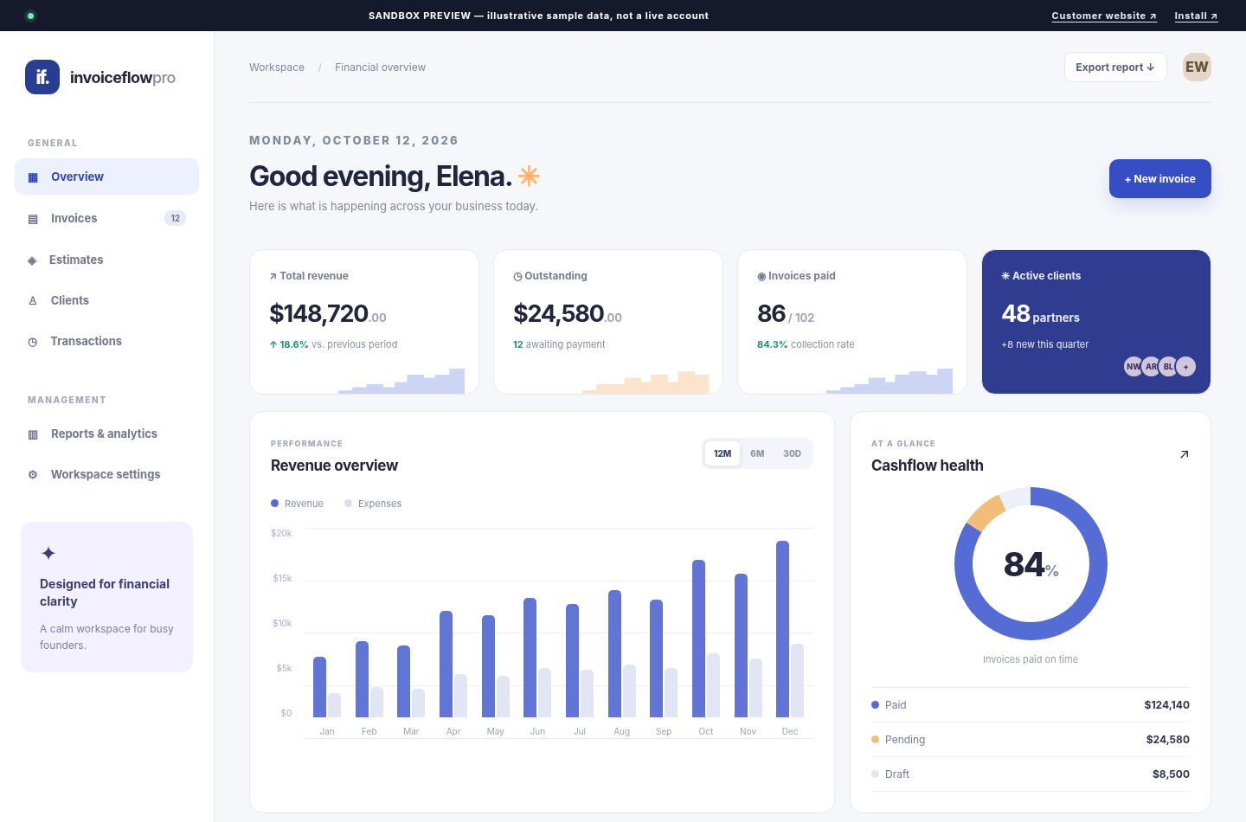This screenshot has height=822, width=1246.
Task: Click the December revenue bar
Action: tap(783, 629)
